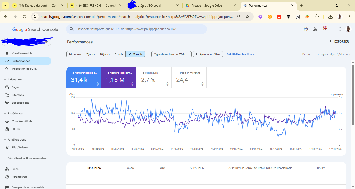Screen dimensions: 355x189
Task: Open notifications bell with 28 badge
Action: point(324,29)
